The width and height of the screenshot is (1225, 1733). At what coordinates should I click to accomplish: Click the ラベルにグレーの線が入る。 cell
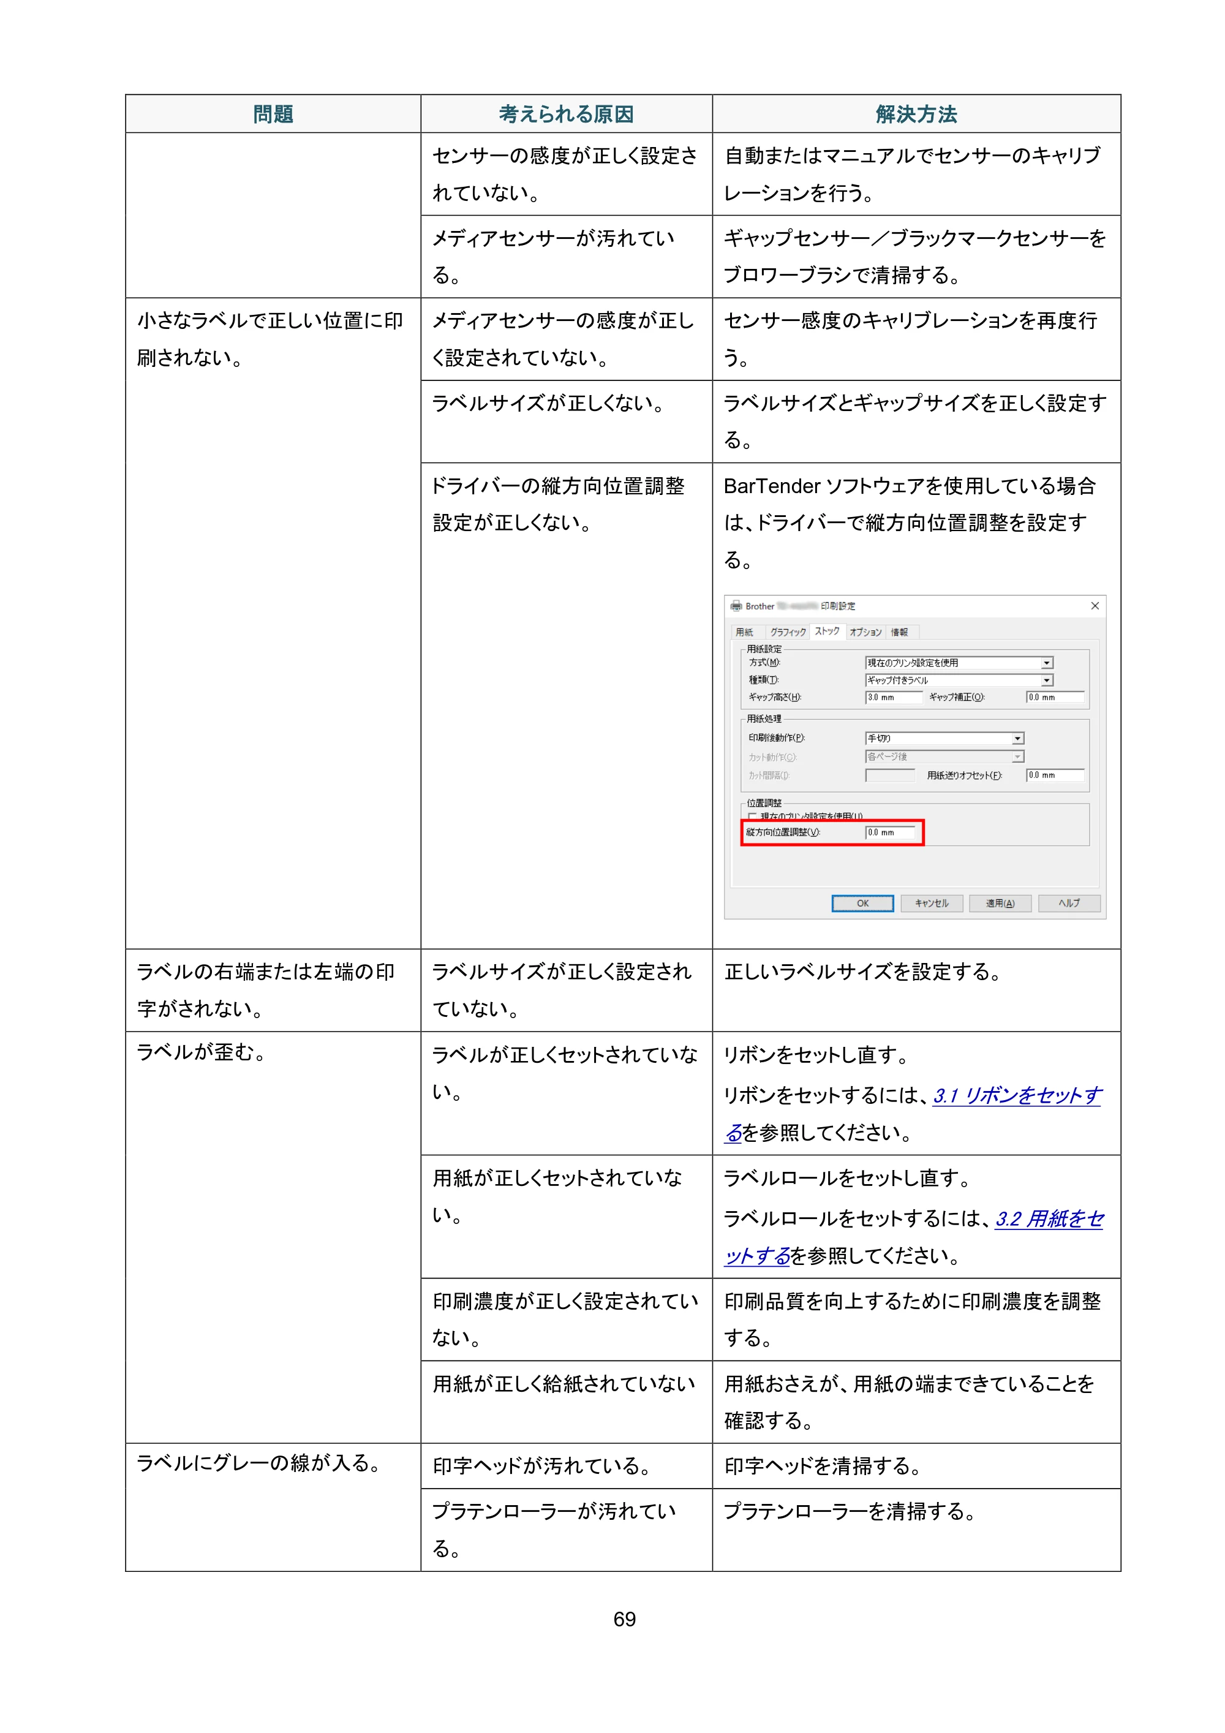tap(273, 1508)
